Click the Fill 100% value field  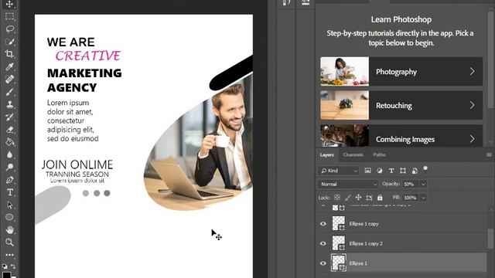coord(411,198)
